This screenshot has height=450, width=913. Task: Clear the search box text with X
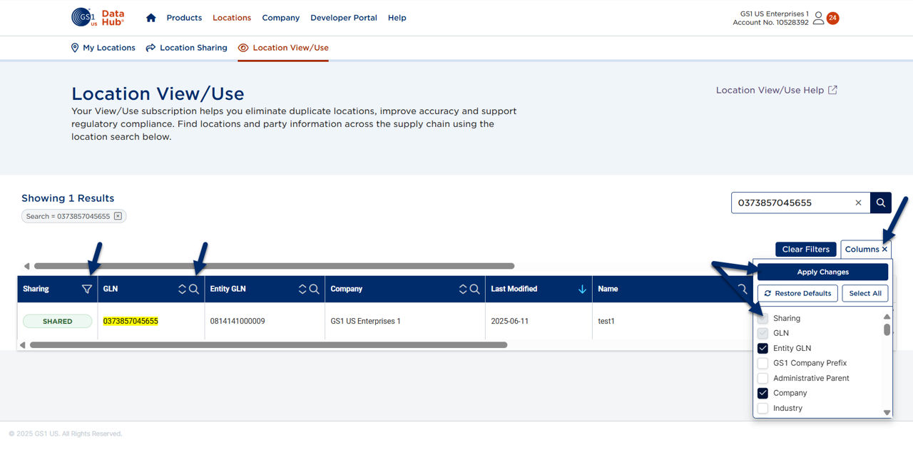[x=858, y=203]
